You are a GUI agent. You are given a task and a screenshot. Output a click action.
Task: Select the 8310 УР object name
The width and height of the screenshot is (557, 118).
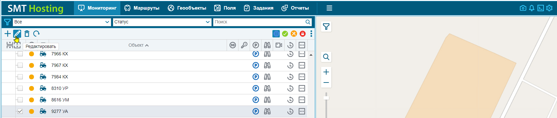pos(60,88)
